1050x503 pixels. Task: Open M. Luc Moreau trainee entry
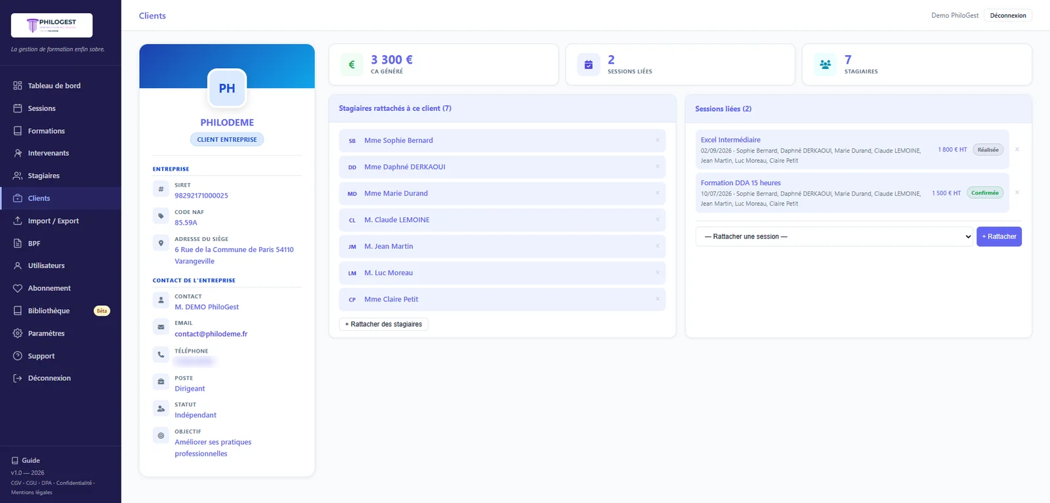(x=502, y=273)
